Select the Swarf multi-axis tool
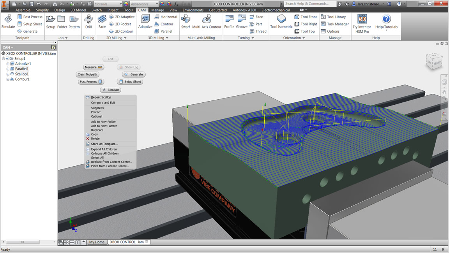This screenshot has width=449, height=253. click(186, 21)
